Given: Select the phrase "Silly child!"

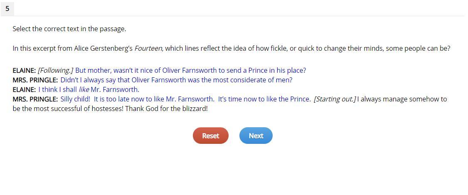Looking at the screenshot, I should click(75, 99).
